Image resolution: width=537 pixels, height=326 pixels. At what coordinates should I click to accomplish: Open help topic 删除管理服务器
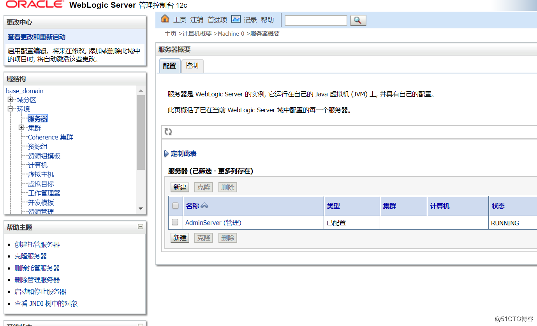pyautogui.click(x=37, y=280)
